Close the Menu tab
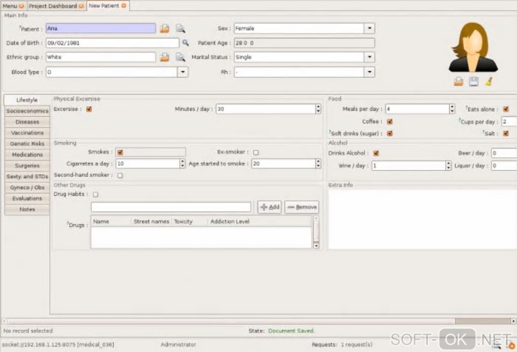Viewport: 517px width, 352px height. [x=21, y=6]
